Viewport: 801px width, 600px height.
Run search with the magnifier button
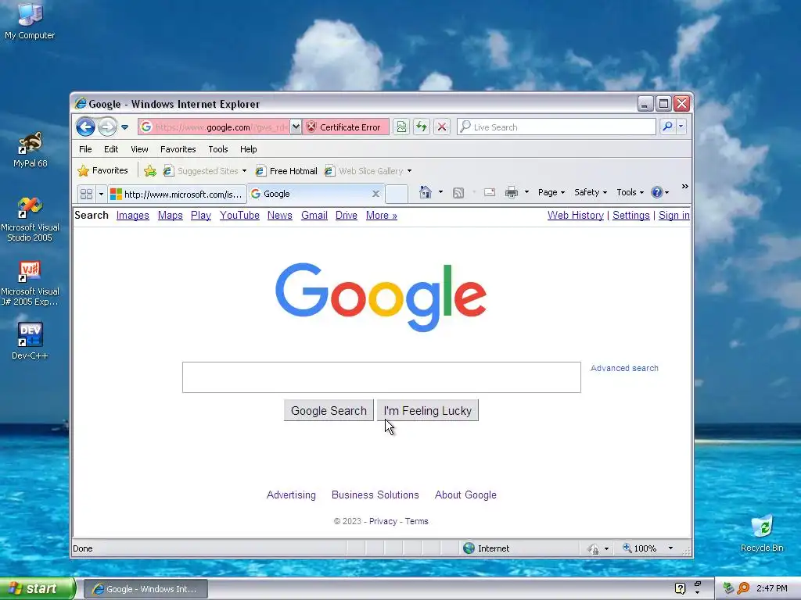click(x=667, y=127)
